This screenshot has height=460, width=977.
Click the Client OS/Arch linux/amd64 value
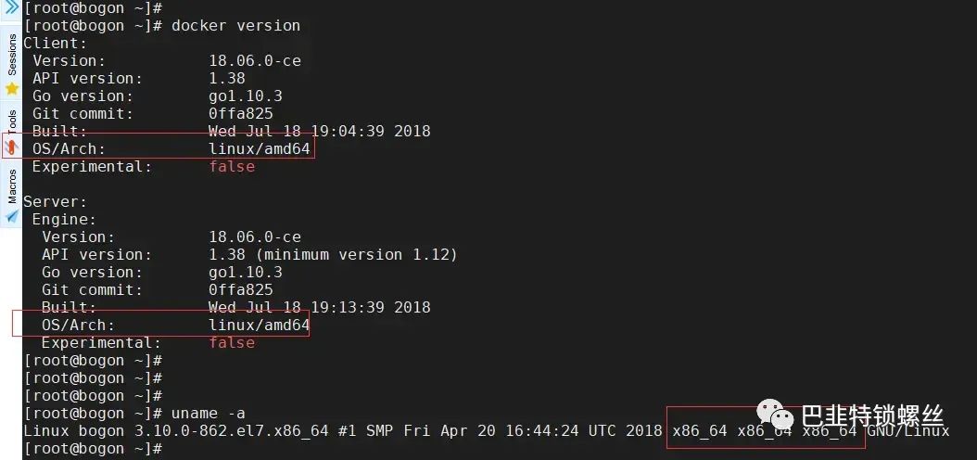[259, 148]
